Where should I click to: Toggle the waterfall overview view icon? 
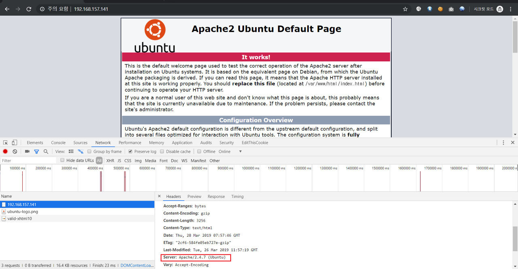[81, 151]
